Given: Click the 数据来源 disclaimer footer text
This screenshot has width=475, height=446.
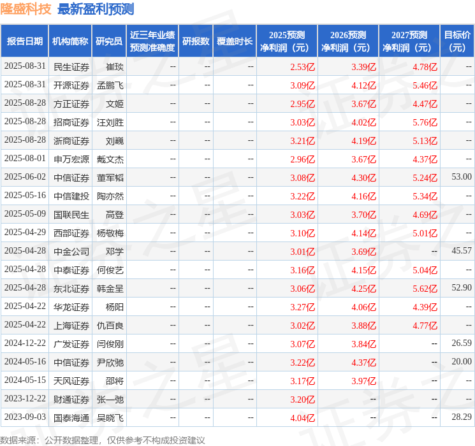Looking at the screenshot, I should point(103,440).
